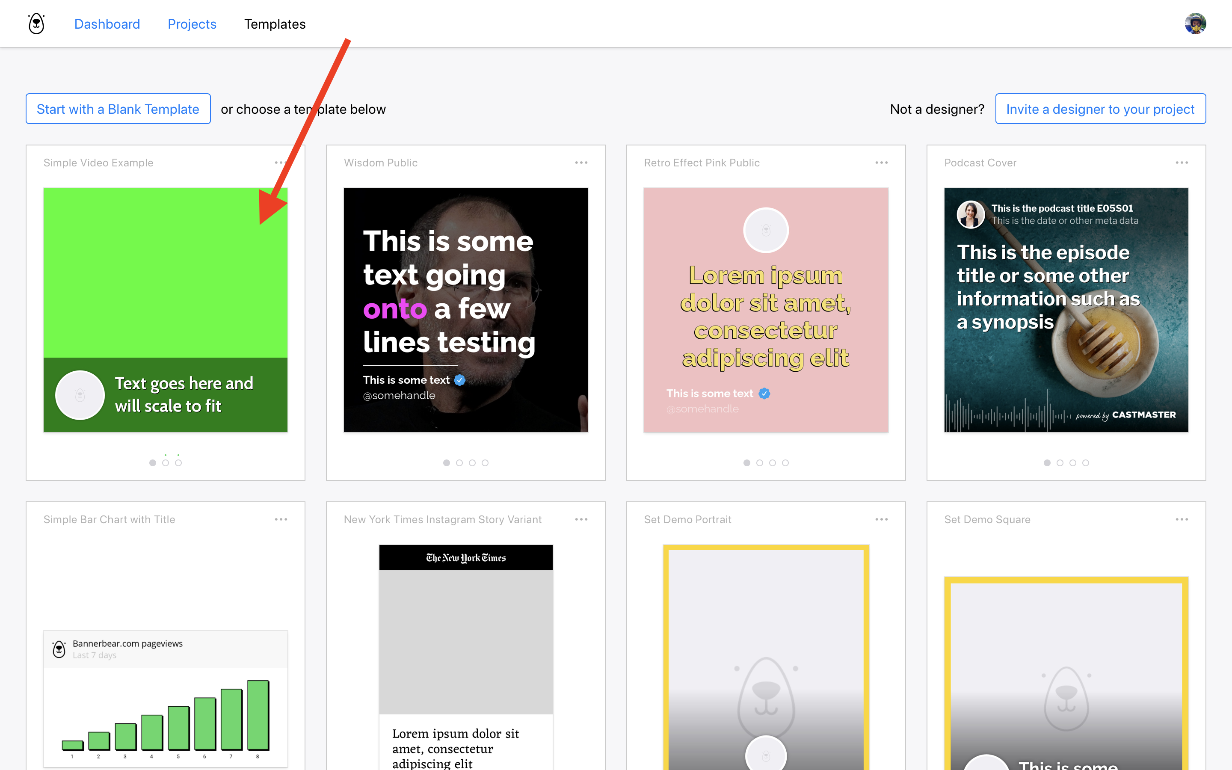
Task: Open three-dot menu on Retro Effect Pink Public
Action: click(881, 163)
